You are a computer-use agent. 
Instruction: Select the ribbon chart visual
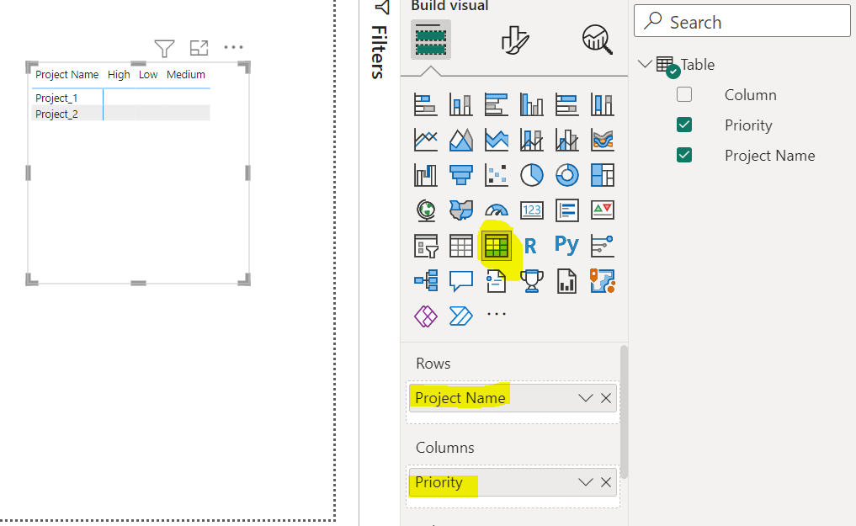point(602,140)
